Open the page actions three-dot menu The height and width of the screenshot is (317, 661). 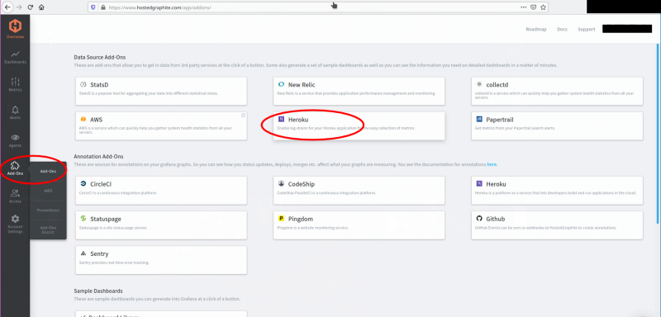[523, 7]
